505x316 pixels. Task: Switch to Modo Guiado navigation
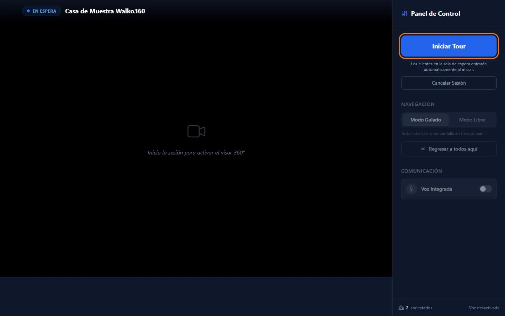click(x=425, y=120)
